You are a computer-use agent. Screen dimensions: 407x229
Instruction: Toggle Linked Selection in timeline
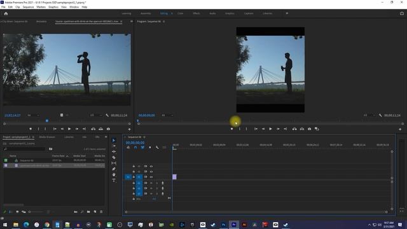142,148
